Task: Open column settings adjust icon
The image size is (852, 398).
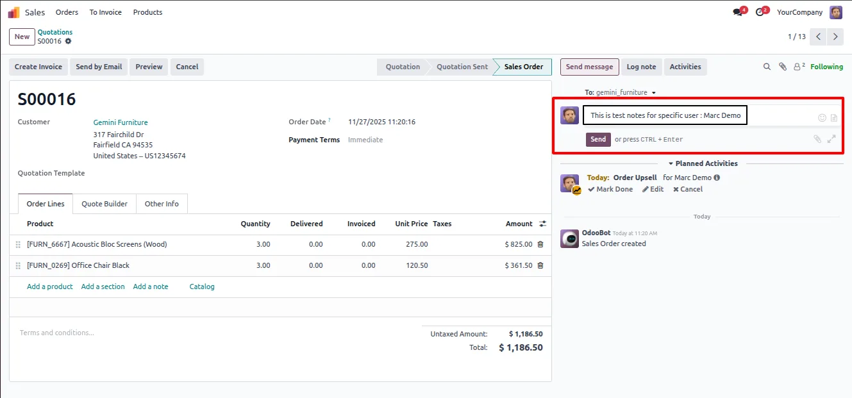Action: (x=542, y=224)
